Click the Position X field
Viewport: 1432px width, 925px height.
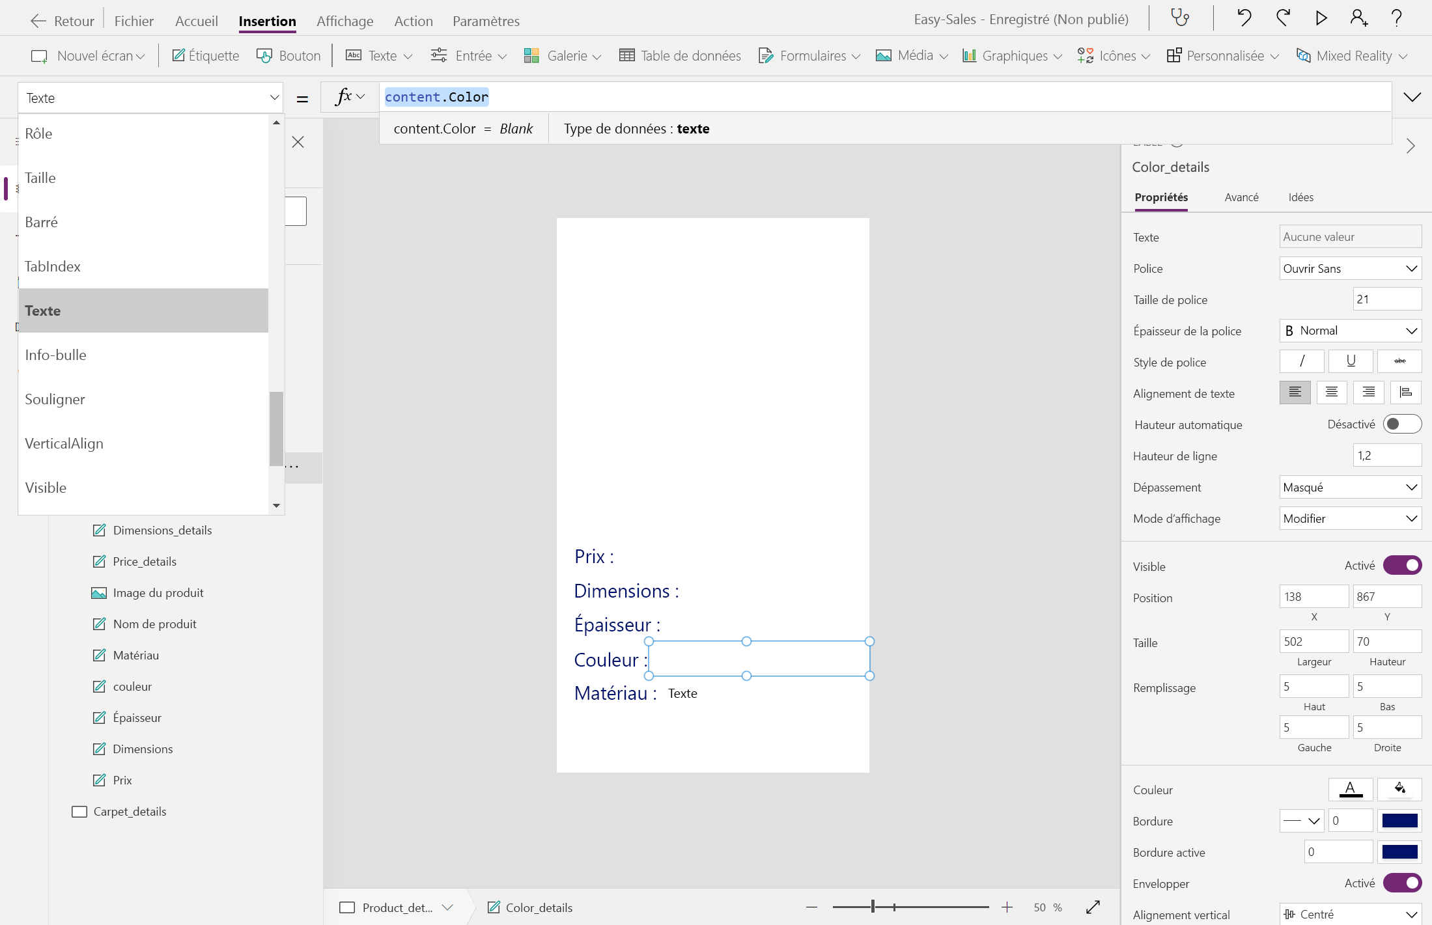click(1313, 596)
